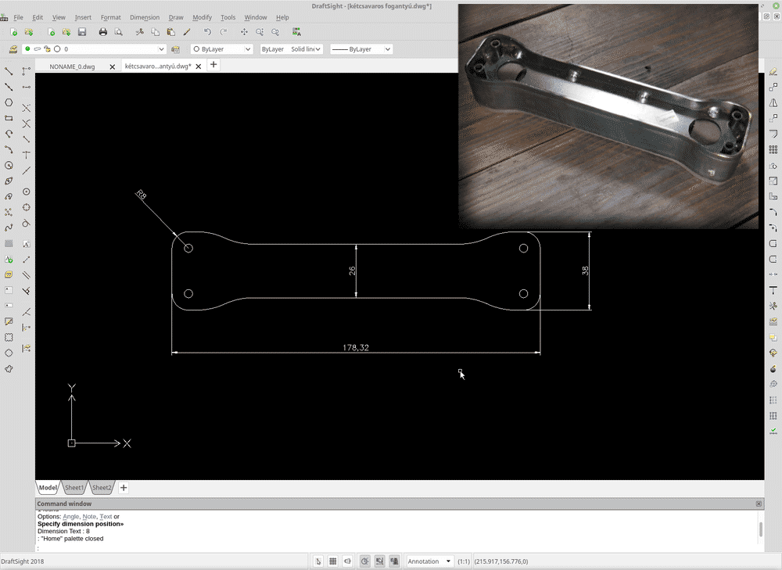The width and height of the screenshot is (782, 570).
Task: Click the handle photo thumbnail
Action: tap(608, 117)
